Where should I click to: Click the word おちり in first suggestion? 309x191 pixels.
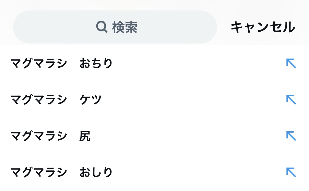(x=96, y=63)
